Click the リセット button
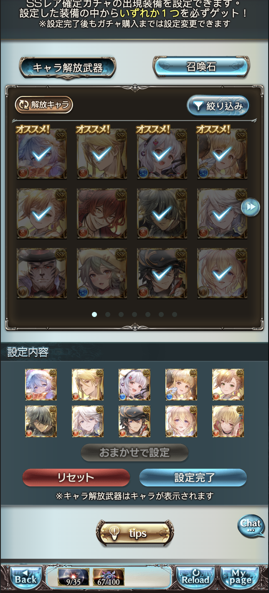 (x=76, y=477)
